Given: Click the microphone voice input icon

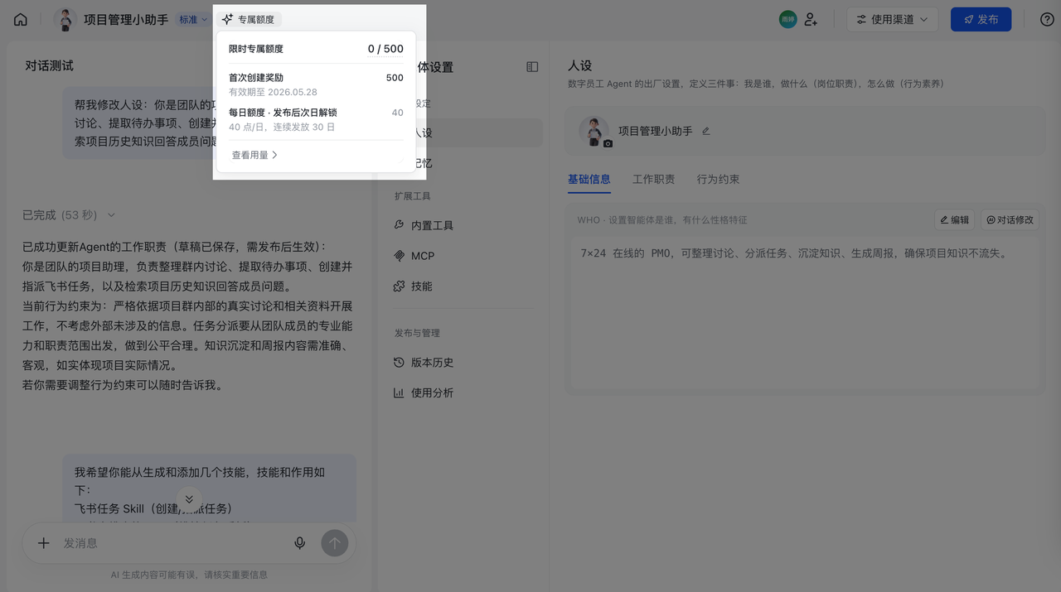Looking at the screenshot, I should (300, 543).
